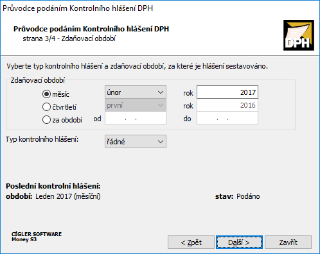Image resolution: width=320 pixels, height=254 pixels.
Task: Click the year field showing 2016
Action: 227,105
